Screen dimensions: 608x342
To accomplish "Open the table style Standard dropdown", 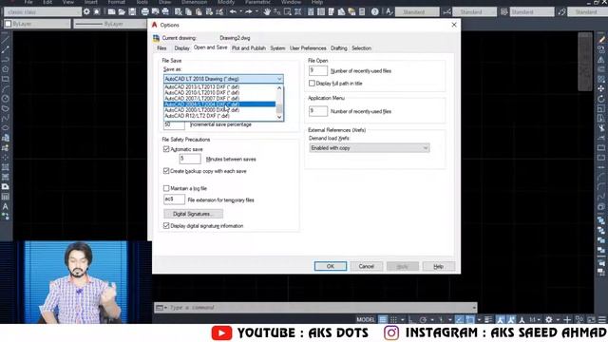I will 532,12.
